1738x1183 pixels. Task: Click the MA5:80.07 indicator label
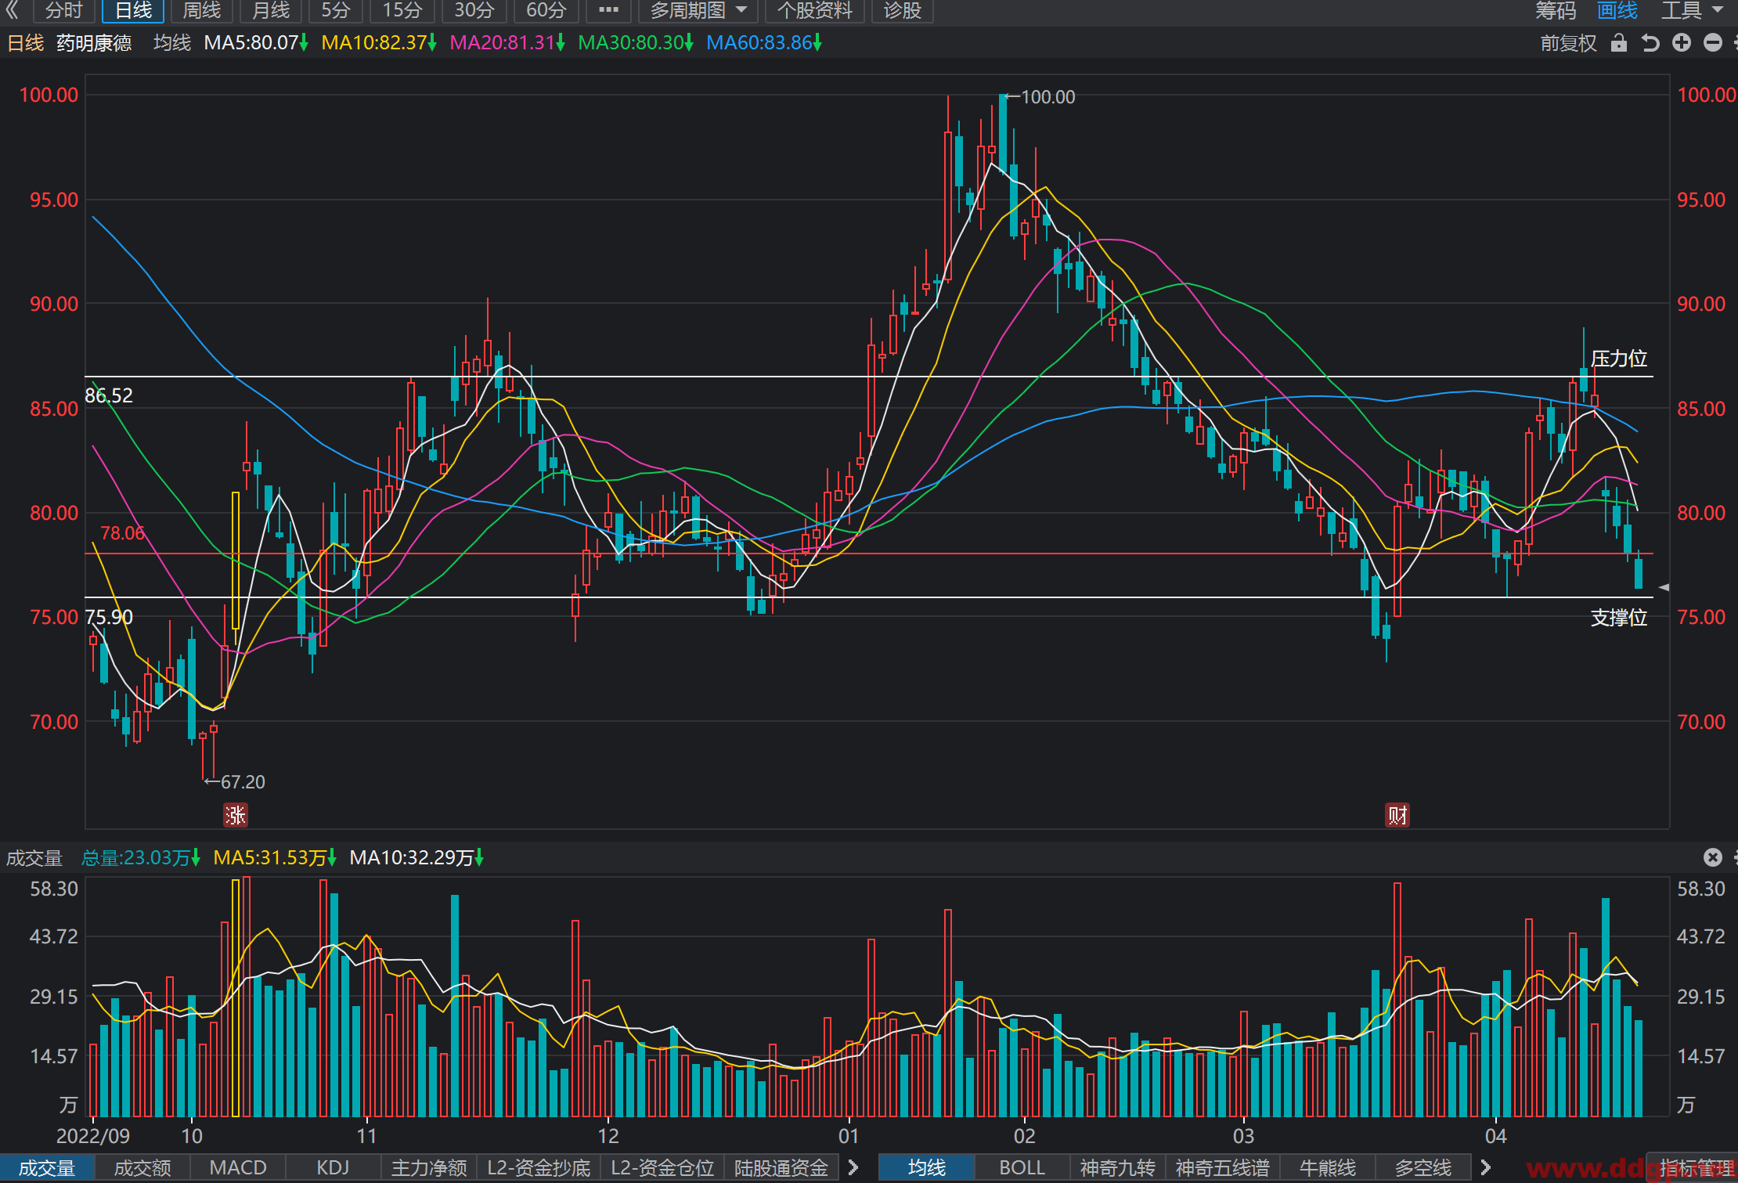[256, 43]
